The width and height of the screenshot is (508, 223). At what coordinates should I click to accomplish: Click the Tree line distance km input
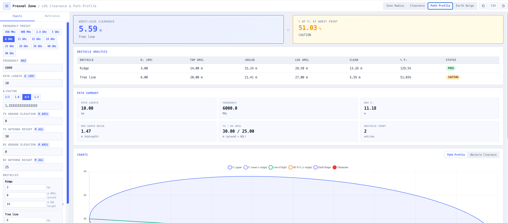(26, 220)
